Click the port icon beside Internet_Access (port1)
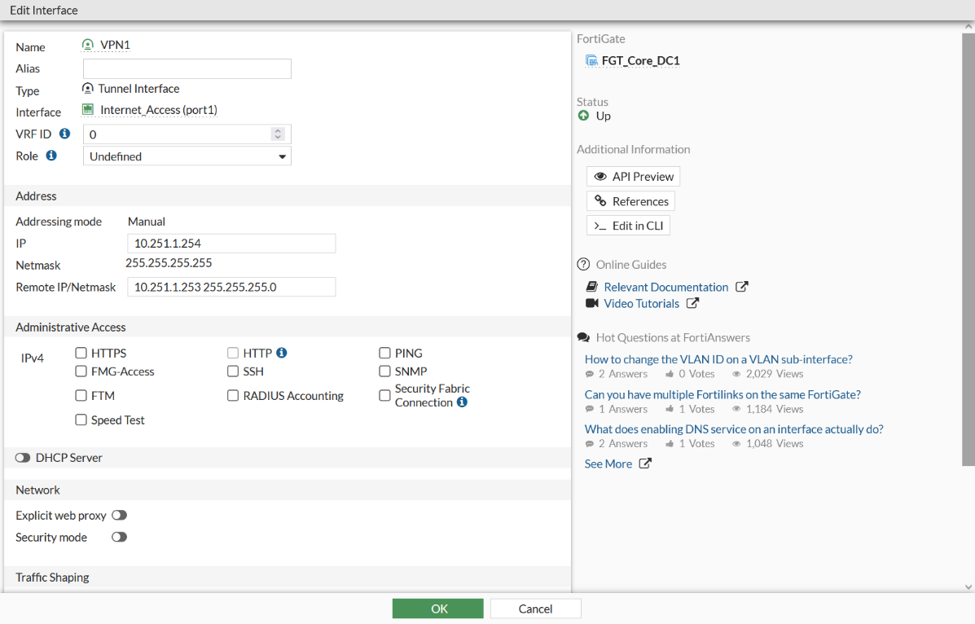The width and height of the screenshot is (975, 624). click(x=87, y=109)
